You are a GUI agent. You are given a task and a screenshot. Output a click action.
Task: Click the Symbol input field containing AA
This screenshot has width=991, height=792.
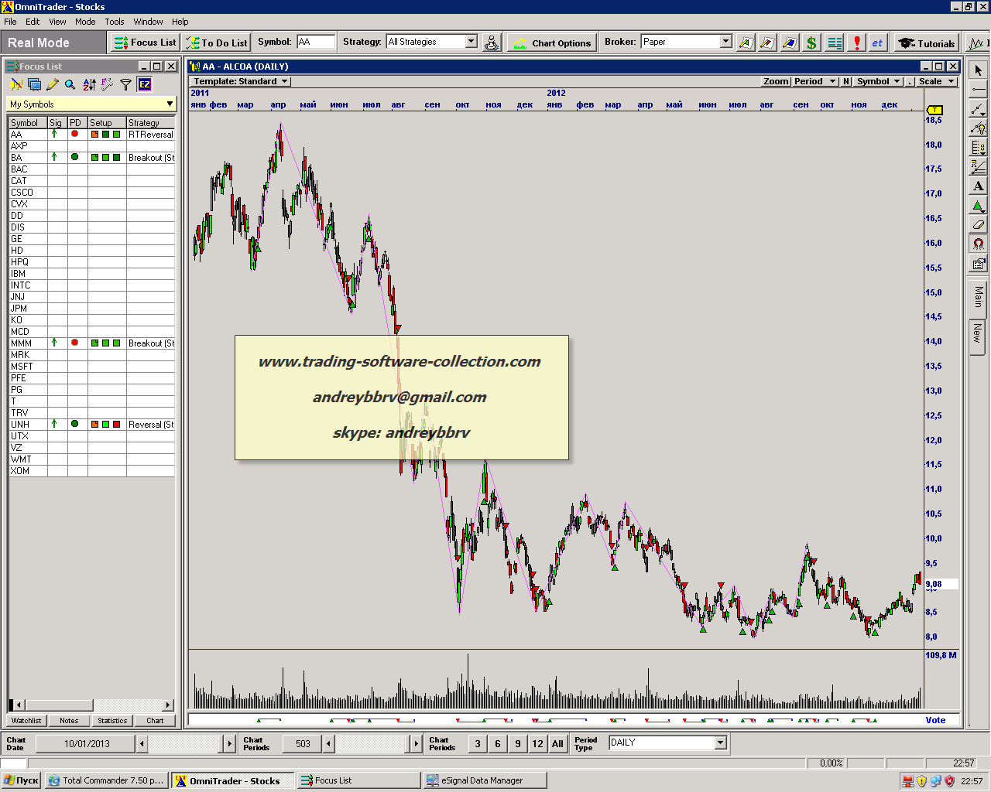pos(316,42)
